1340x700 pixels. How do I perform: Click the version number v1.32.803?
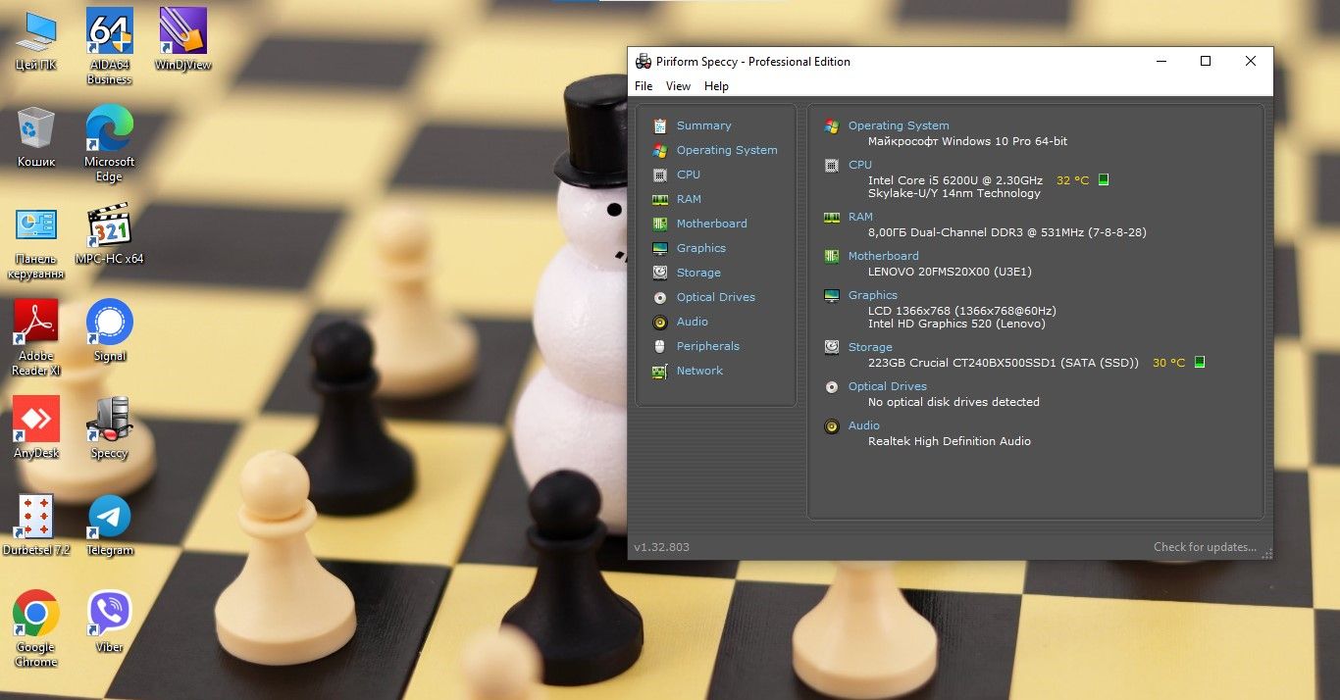tap(662, 547)
